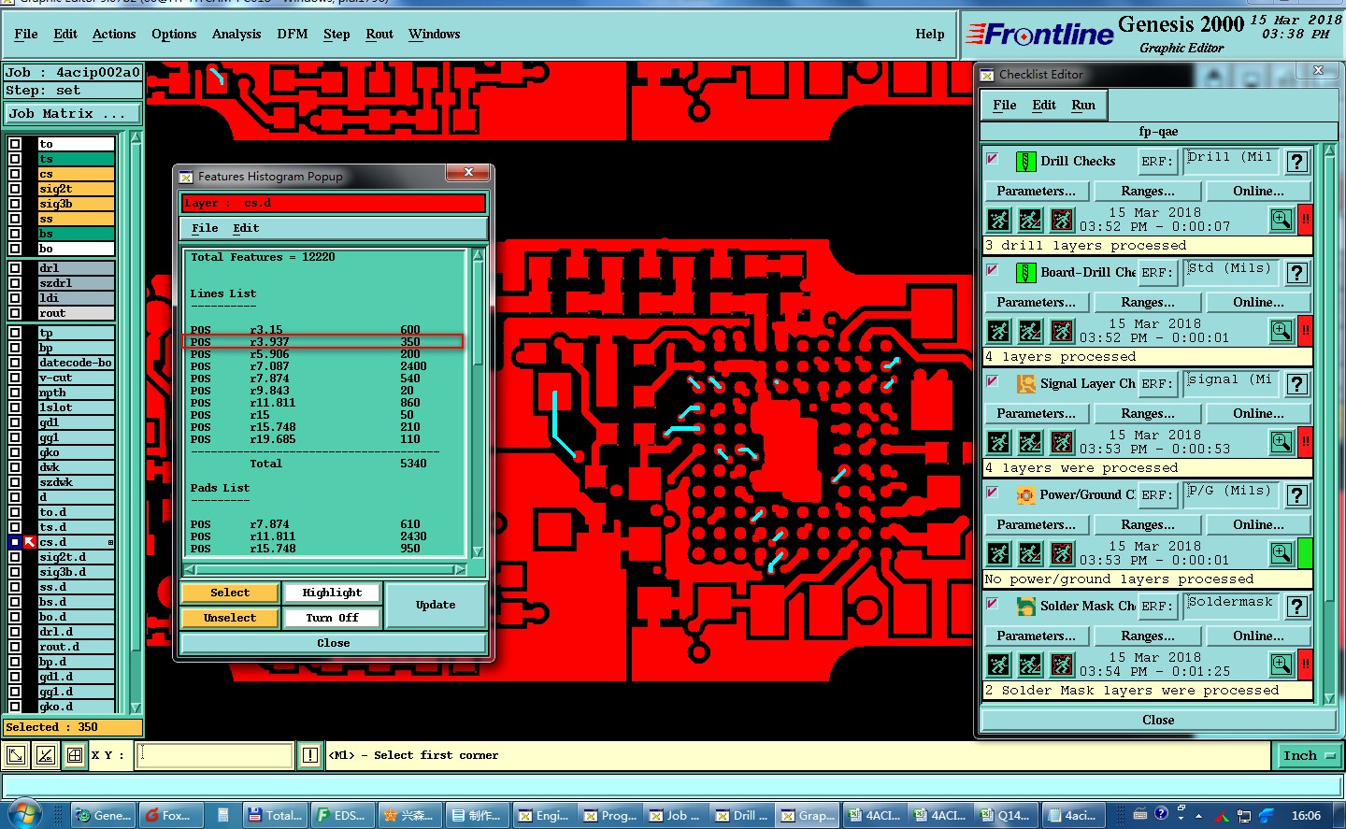Open help question mark for Drill Checks

[x=1296, y=162]
